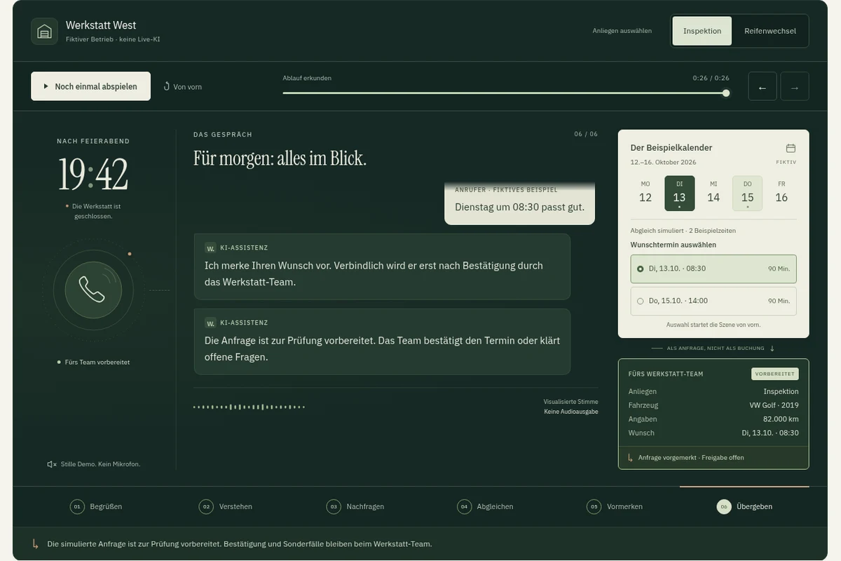Select Monday 12 in the calendar
Image resolution: width=841 pixels, height=561 pixels.
645,193
